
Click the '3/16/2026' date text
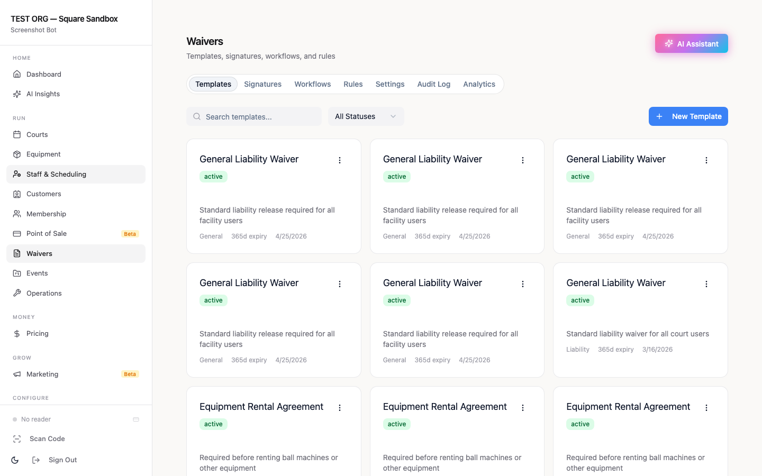tap(658, 350)
